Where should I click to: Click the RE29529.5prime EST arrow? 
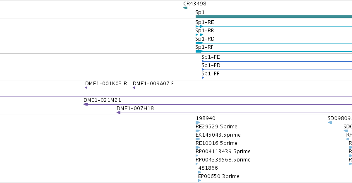(x=198, y=131)
